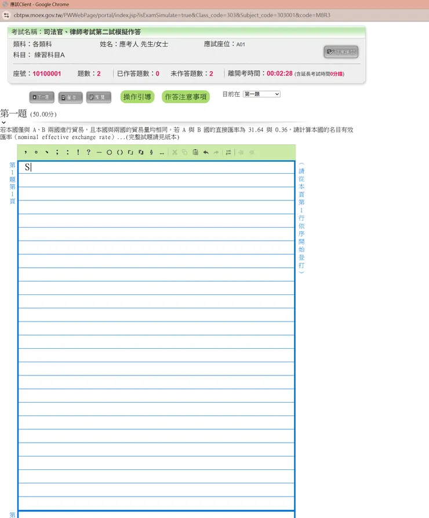The image size is (429, 518).
Task: Insert a full-width comma from the toolbar
Action: tap(26, 152)
